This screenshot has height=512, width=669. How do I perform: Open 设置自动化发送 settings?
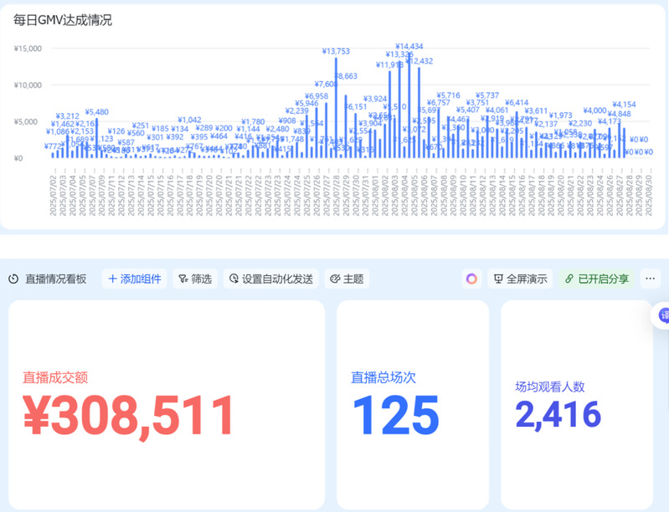(270, 279)
